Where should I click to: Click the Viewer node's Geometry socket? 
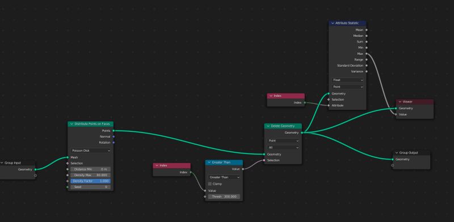[396, 108]
